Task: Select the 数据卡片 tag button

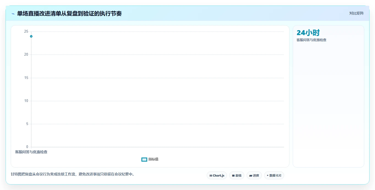Action: [274, 175]
